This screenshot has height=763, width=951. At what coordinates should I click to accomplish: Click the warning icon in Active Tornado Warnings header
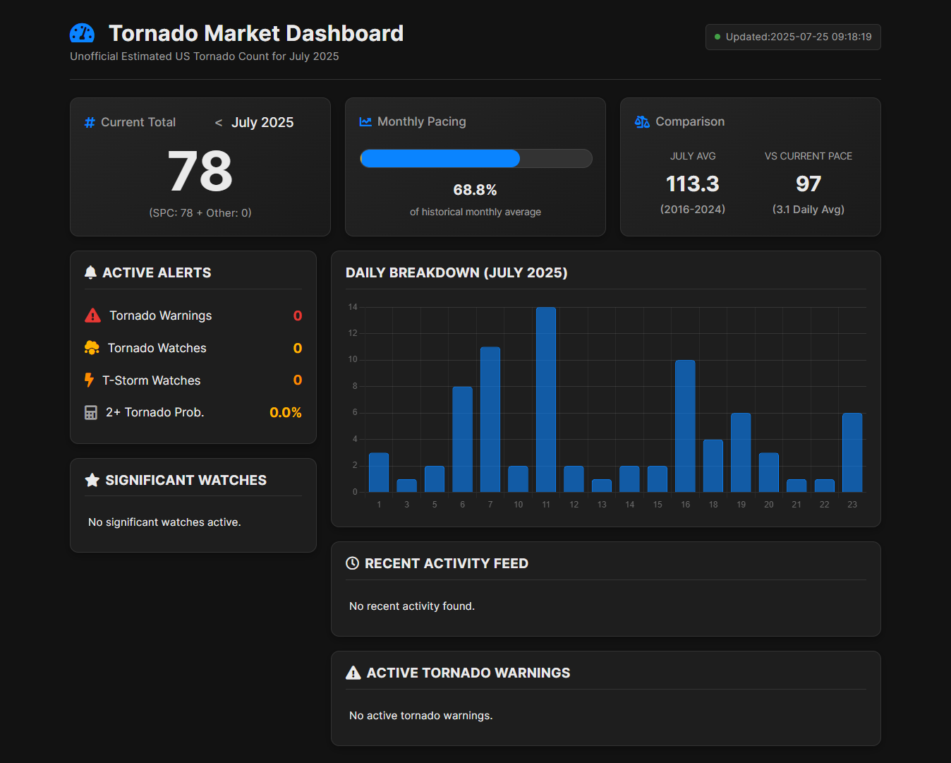point(353,673)
